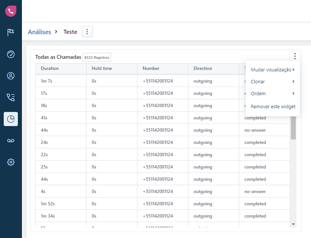Viewport: 311px width, 238px height.
Task: Click the Todas as Chamadas title
Action: [58, 57]
